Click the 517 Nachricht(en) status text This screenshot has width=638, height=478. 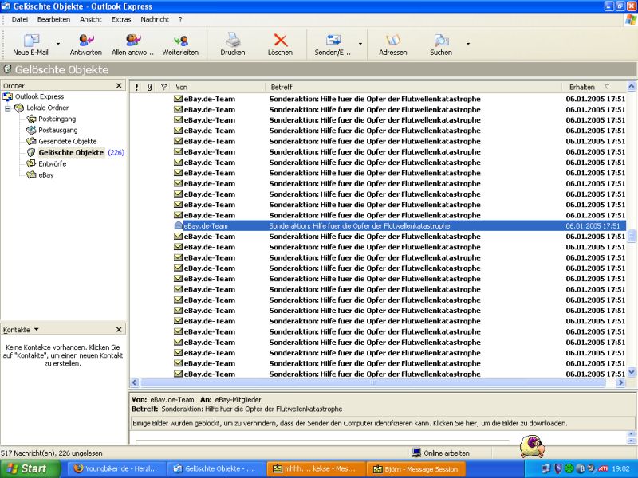pyautogui.click(x=52, y=453)
